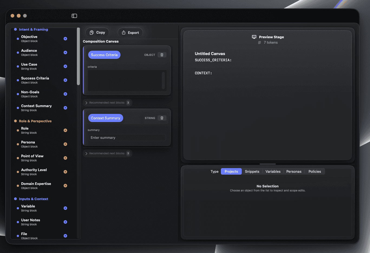Add the Objective block with plus
Image resolution: width=370 pixels, height=253 pixels.
65,39
